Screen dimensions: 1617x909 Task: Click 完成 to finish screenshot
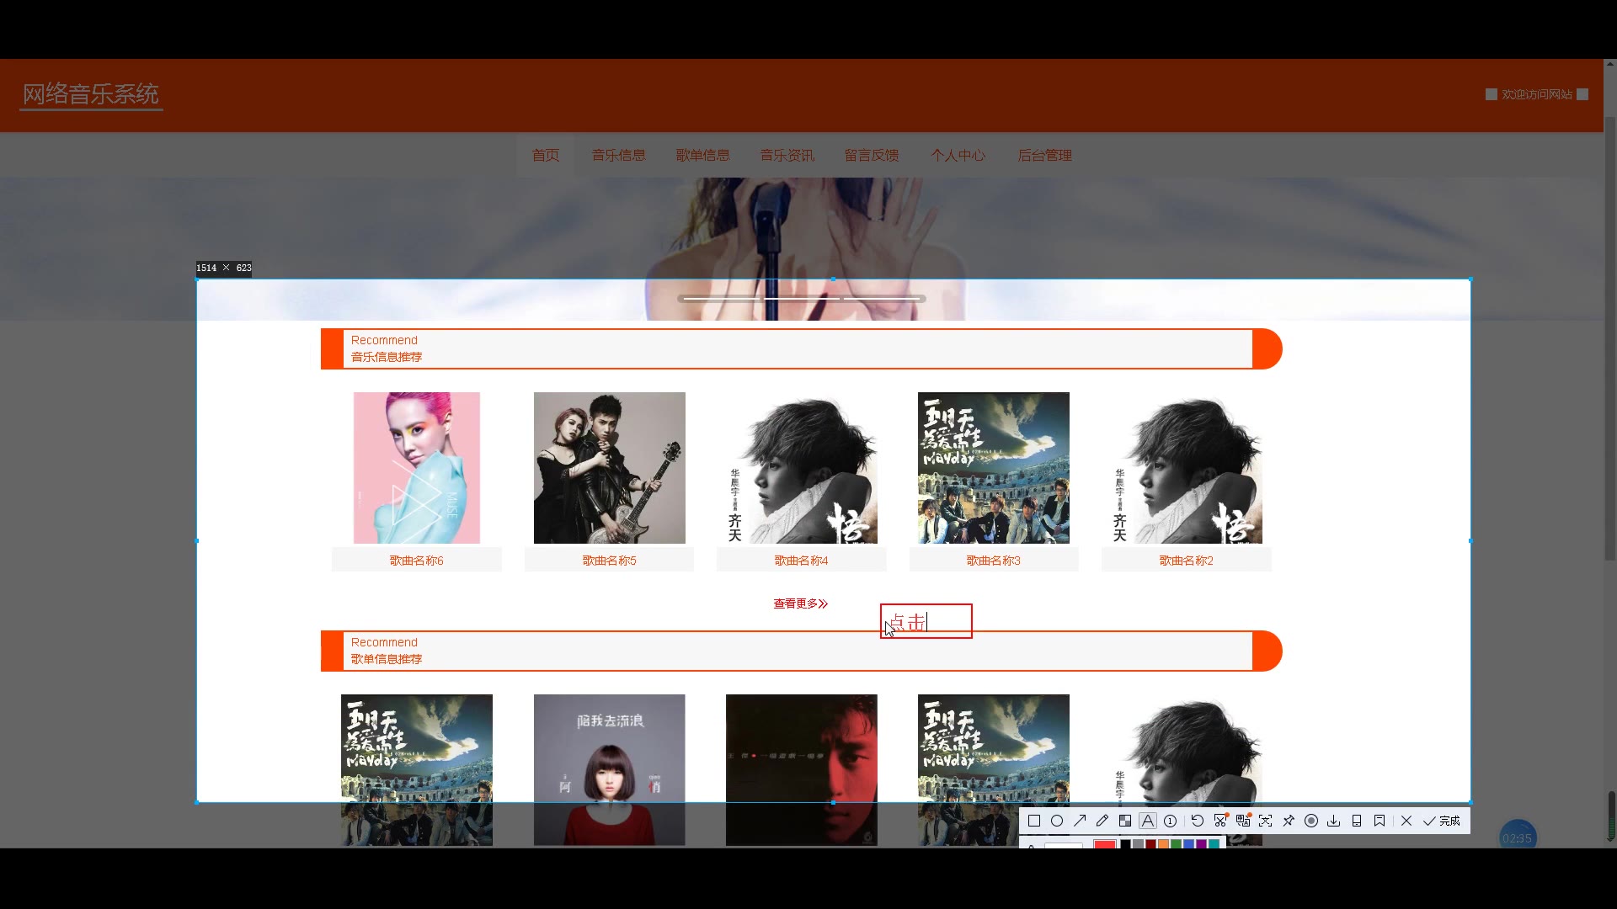[x=1442, y=821]
